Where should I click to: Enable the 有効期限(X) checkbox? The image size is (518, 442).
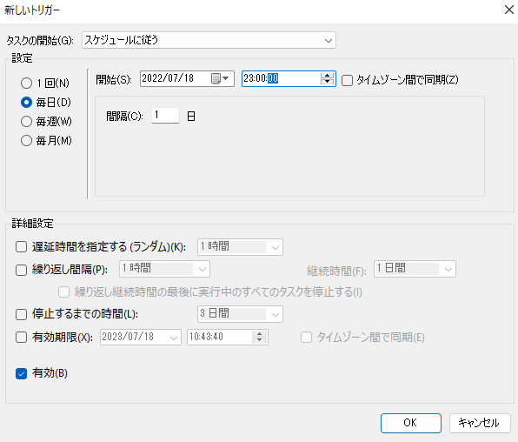[x=21, y=338]
